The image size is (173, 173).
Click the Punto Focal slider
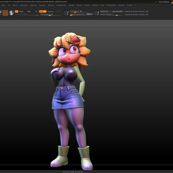81,11
